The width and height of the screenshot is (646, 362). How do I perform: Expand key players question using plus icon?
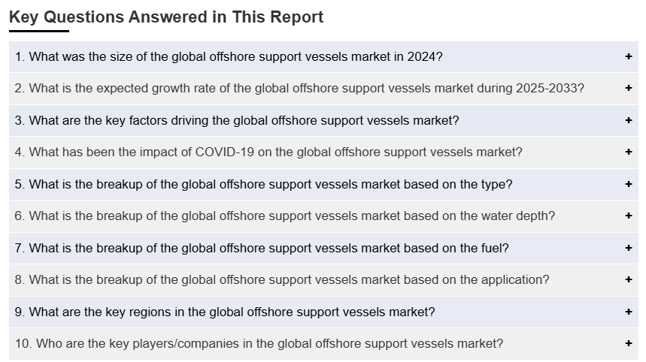(x=628, y=343)
